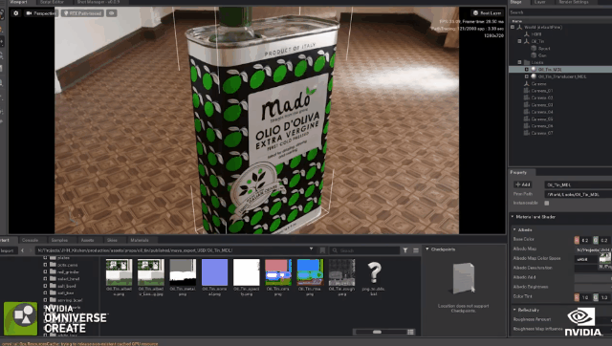Screen dimensions: 612x346
Task: Open viewport settings gear icon
Action: tap(15, 13)
